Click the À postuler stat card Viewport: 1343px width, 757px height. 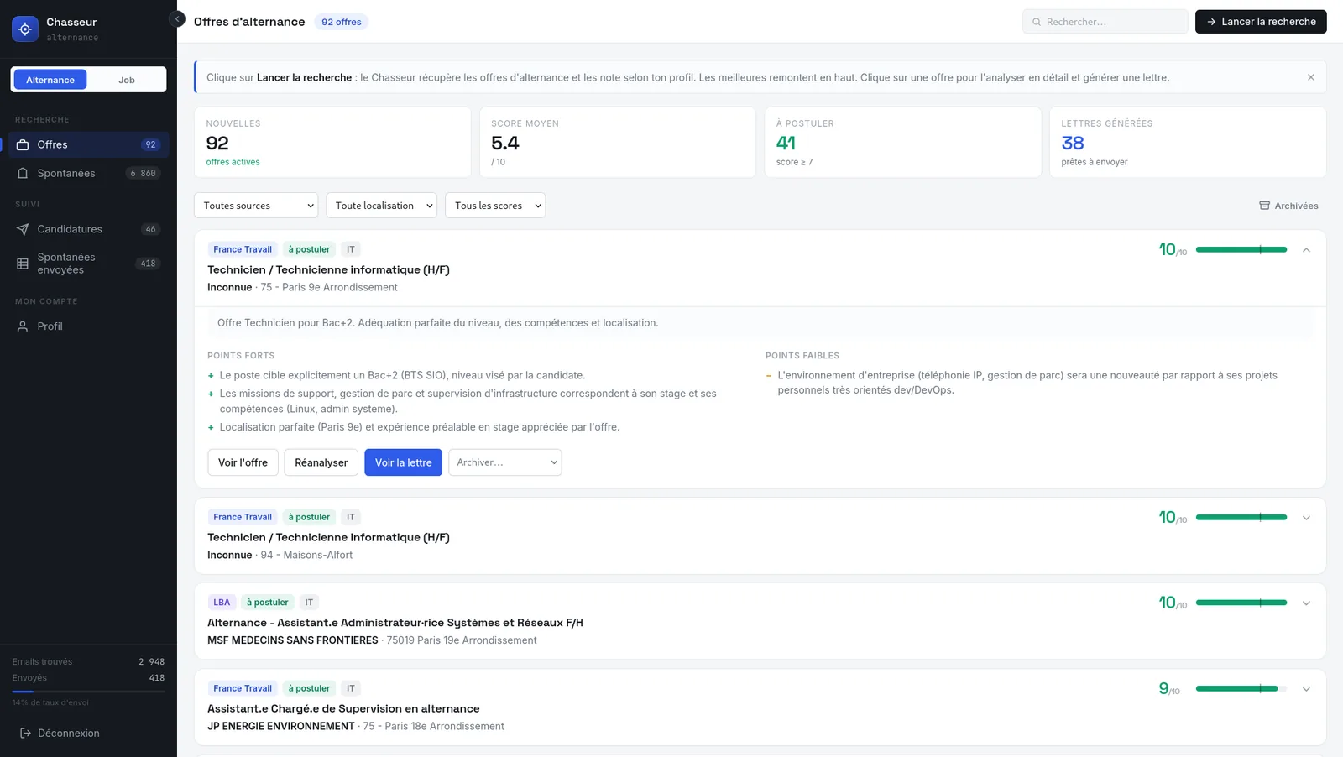click(902, 142)
